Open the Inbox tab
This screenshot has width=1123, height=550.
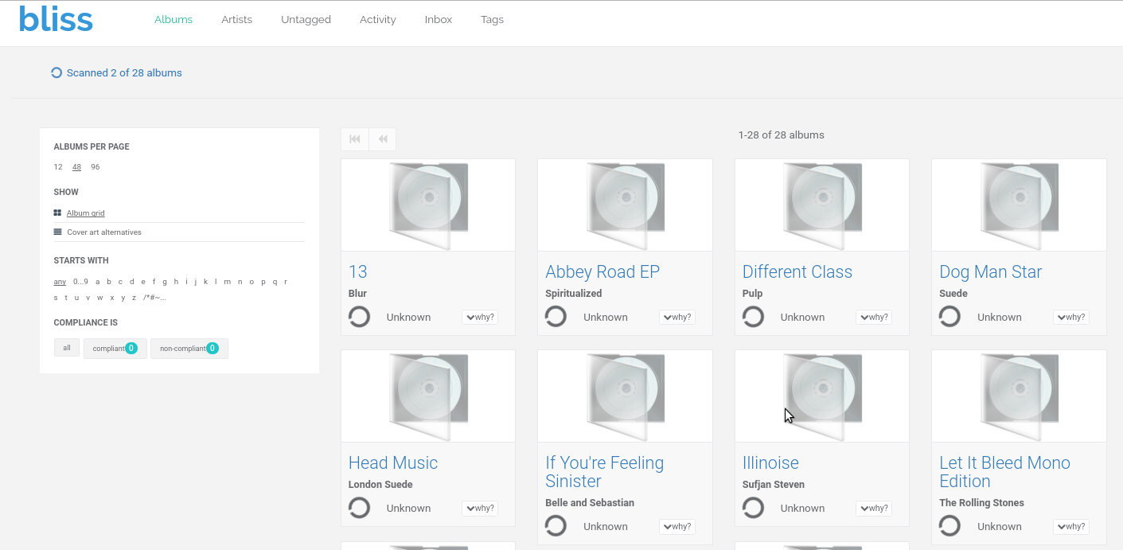pyautogui.click(x=439, y=19)
